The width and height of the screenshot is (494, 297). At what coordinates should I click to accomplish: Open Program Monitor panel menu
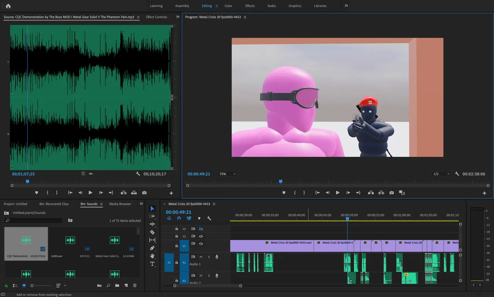point(245,17)
